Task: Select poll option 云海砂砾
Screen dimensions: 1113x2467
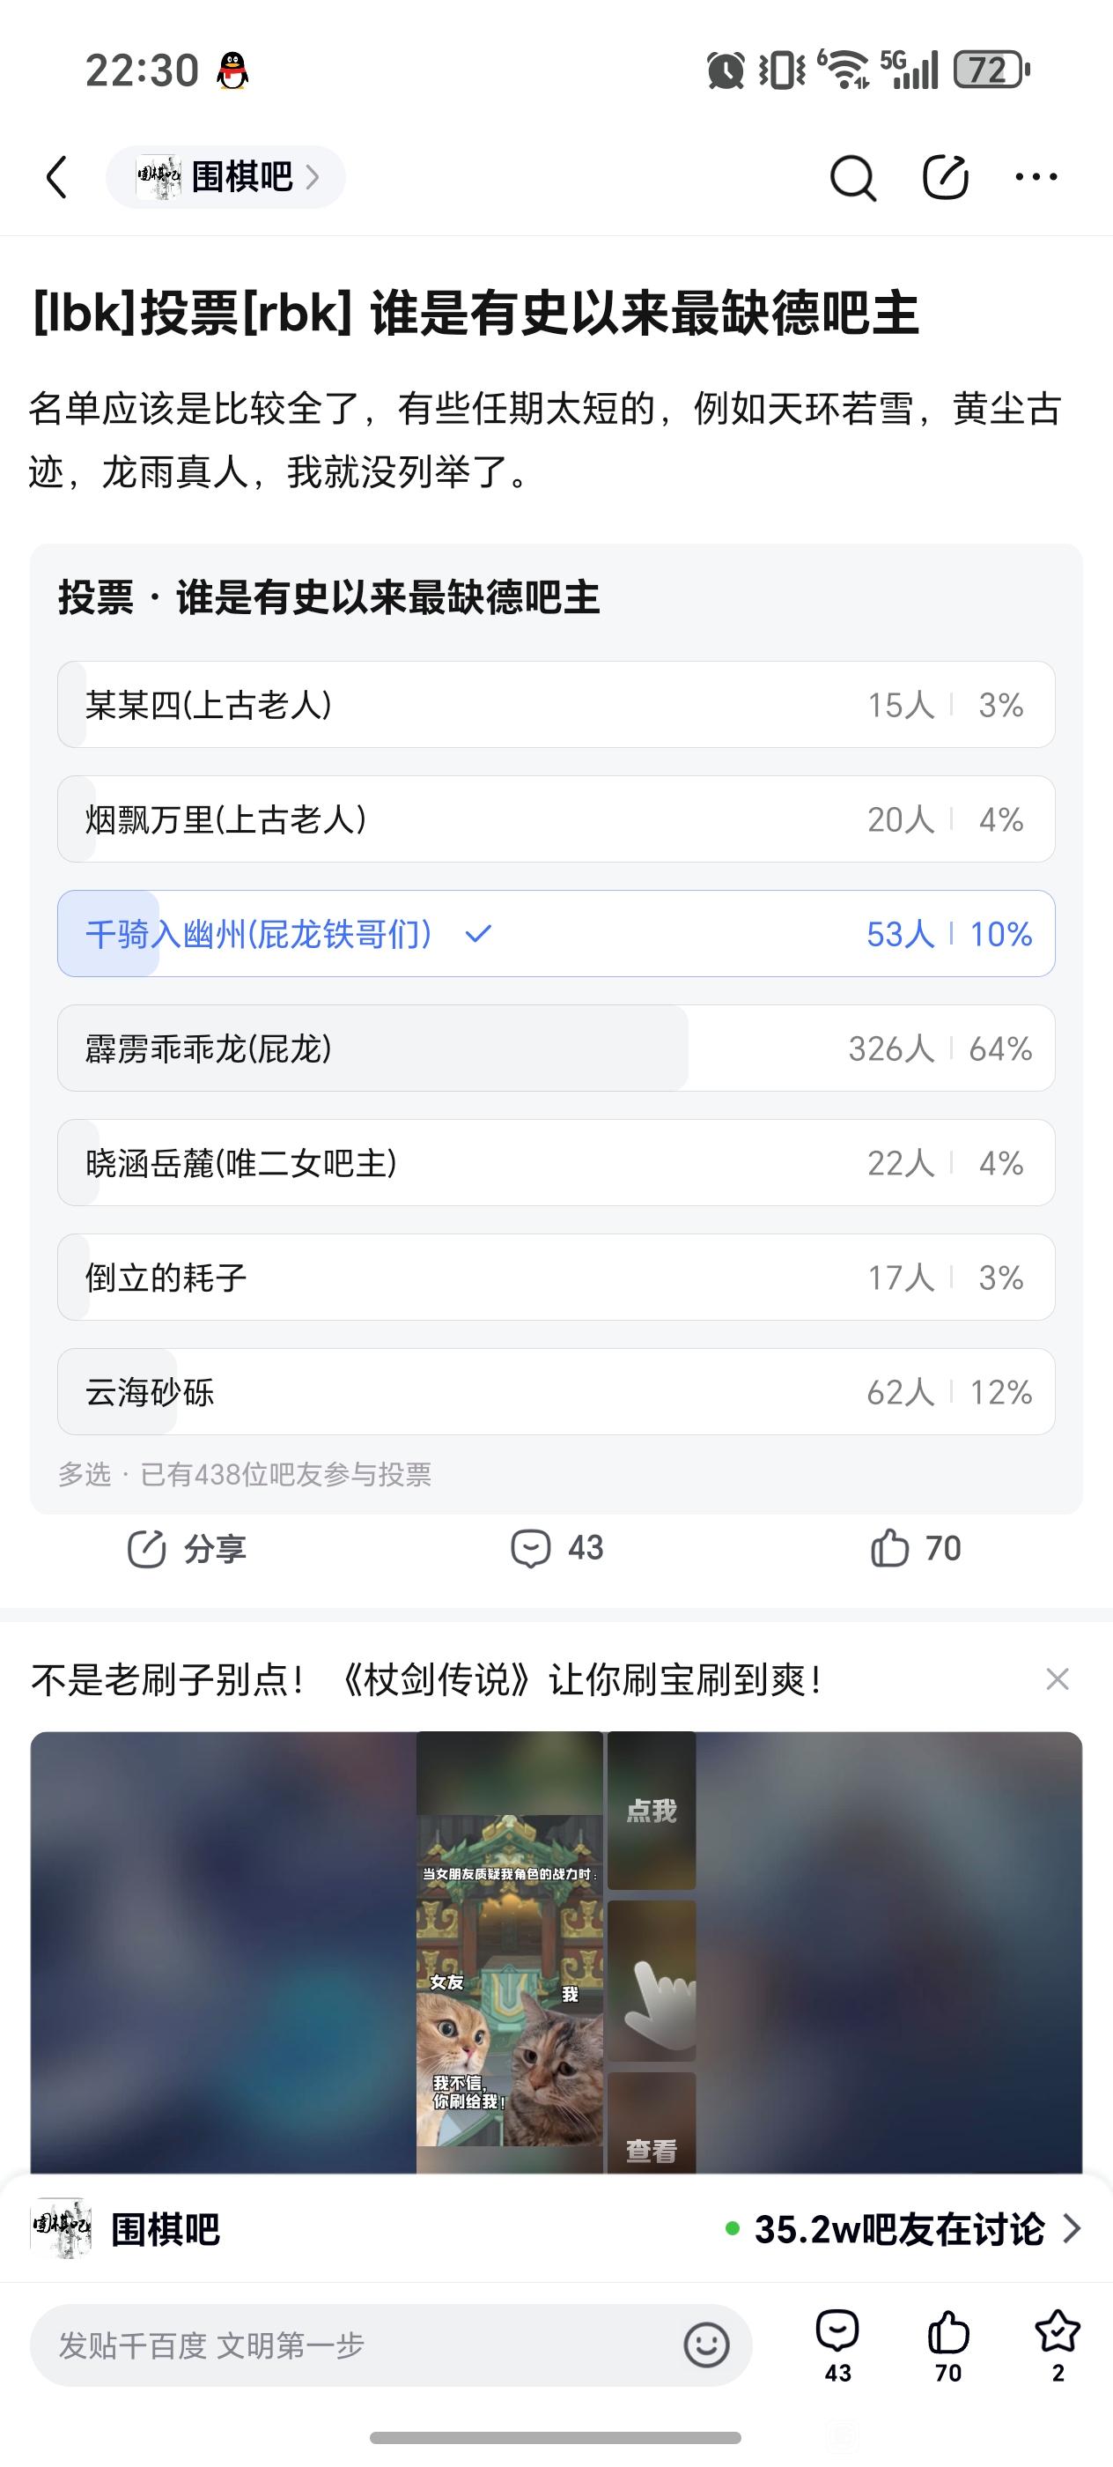Action: [556, 1391]
